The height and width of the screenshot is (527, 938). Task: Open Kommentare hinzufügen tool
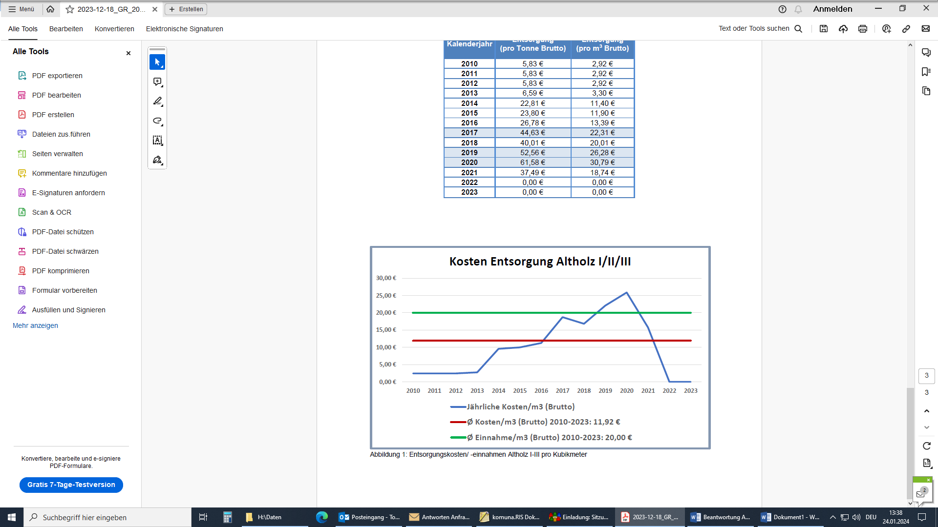69,173
